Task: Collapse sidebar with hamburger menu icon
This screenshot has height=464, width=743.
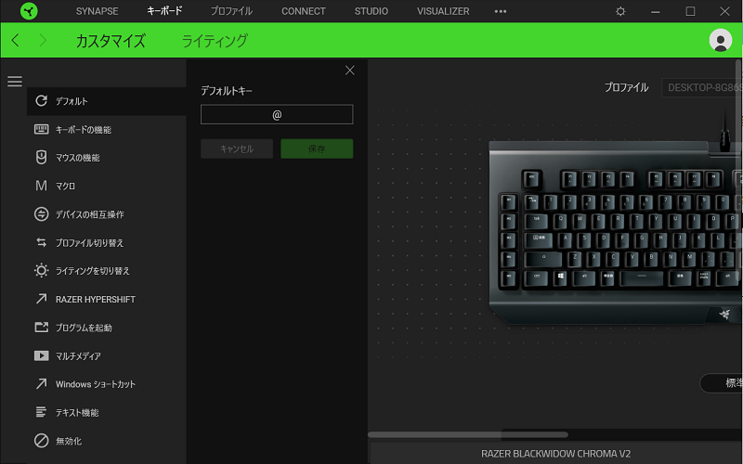Action: coord(15,82)
